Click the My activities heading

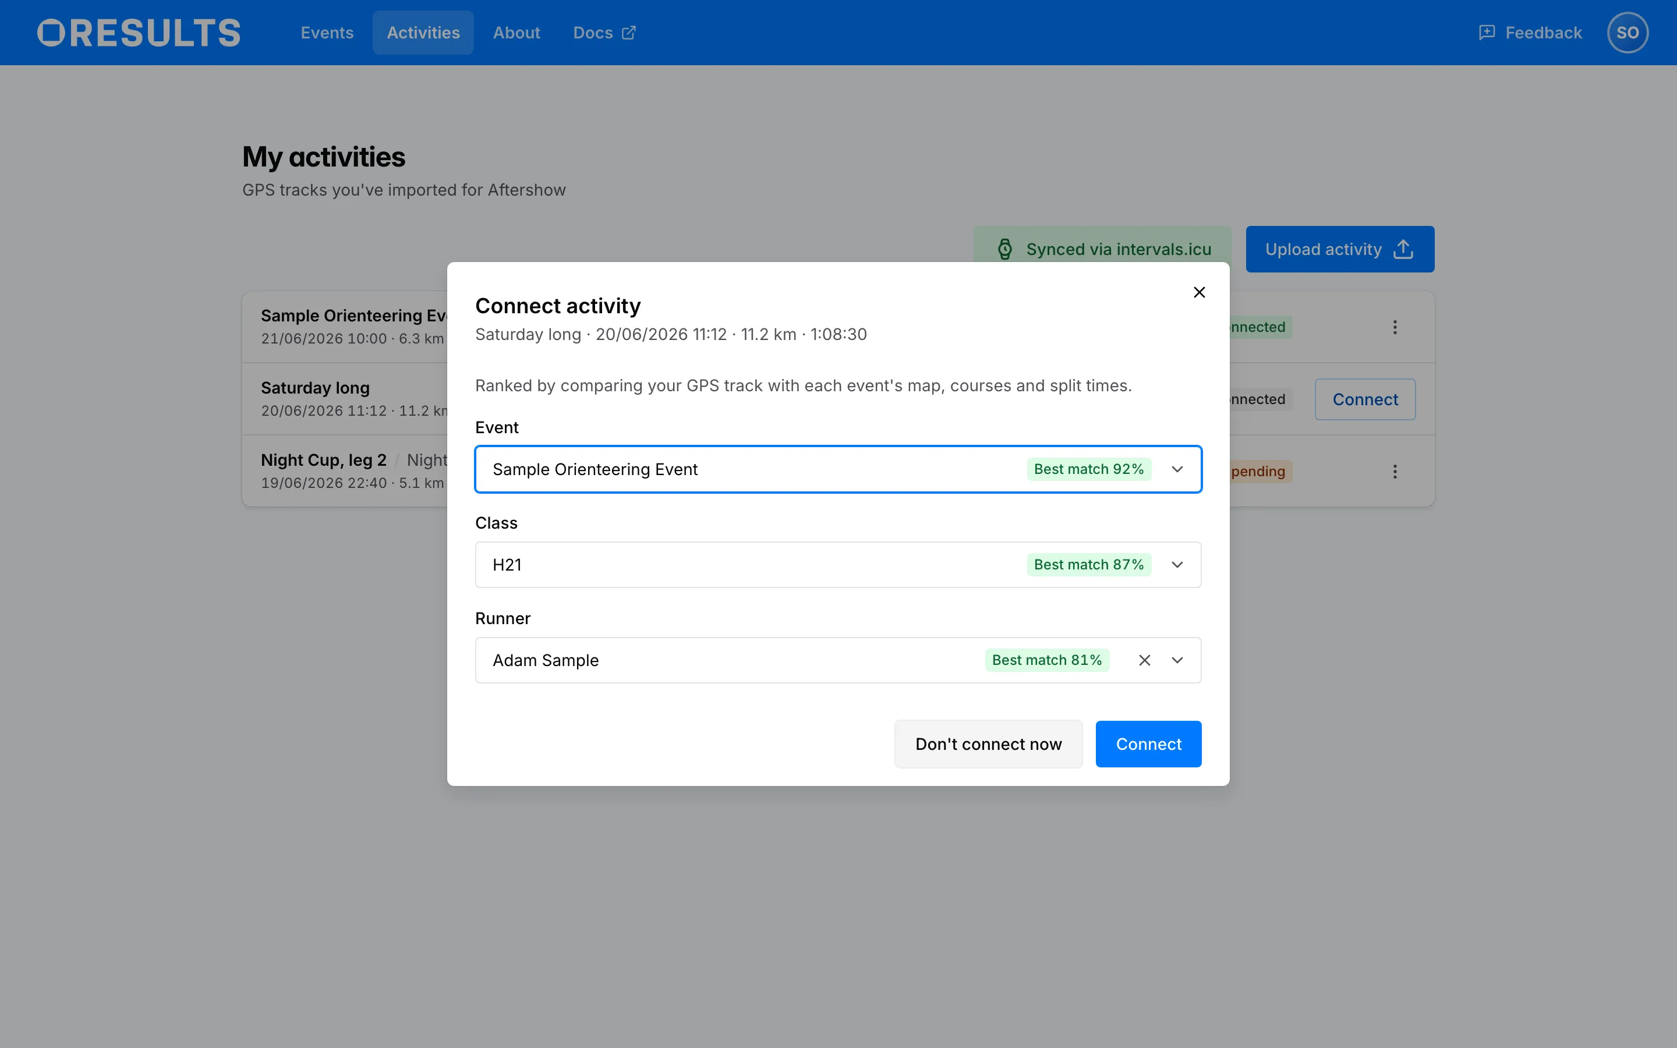coord(324,157)
